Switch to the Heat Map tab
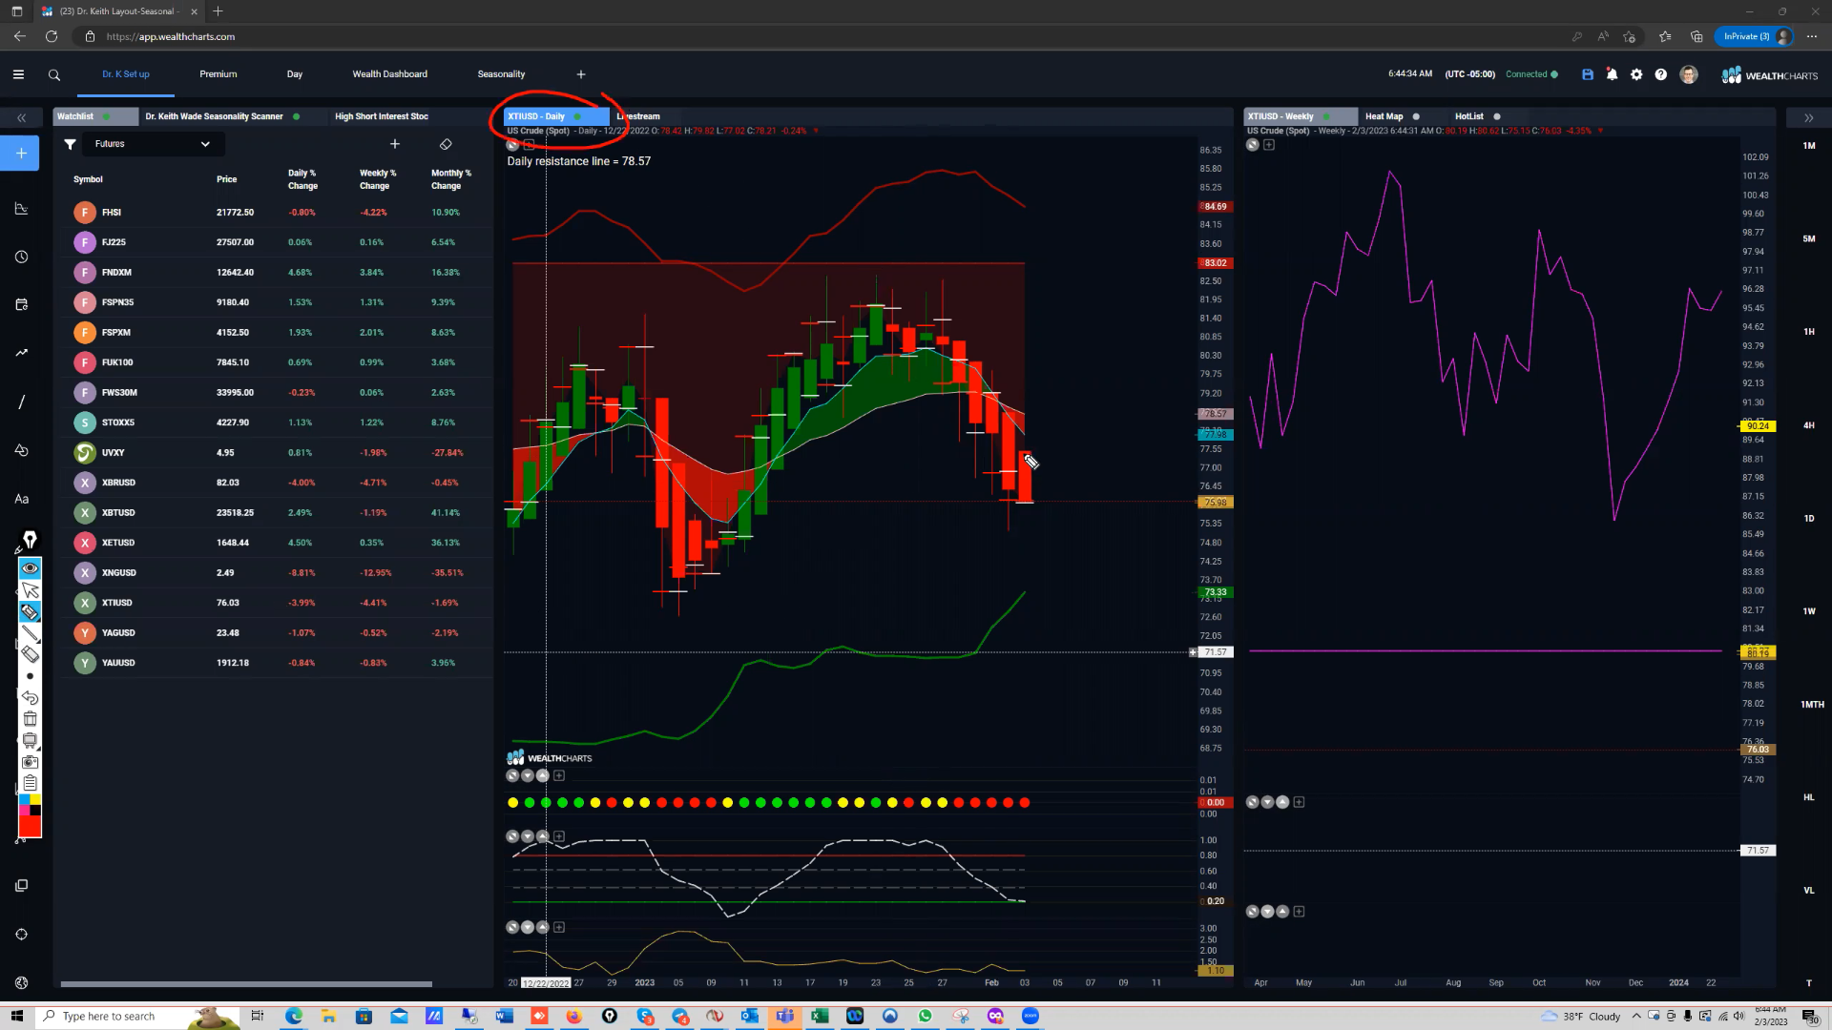Image resolution: width=1832 pixels, height=1030 pixels. coord(1384,116)
